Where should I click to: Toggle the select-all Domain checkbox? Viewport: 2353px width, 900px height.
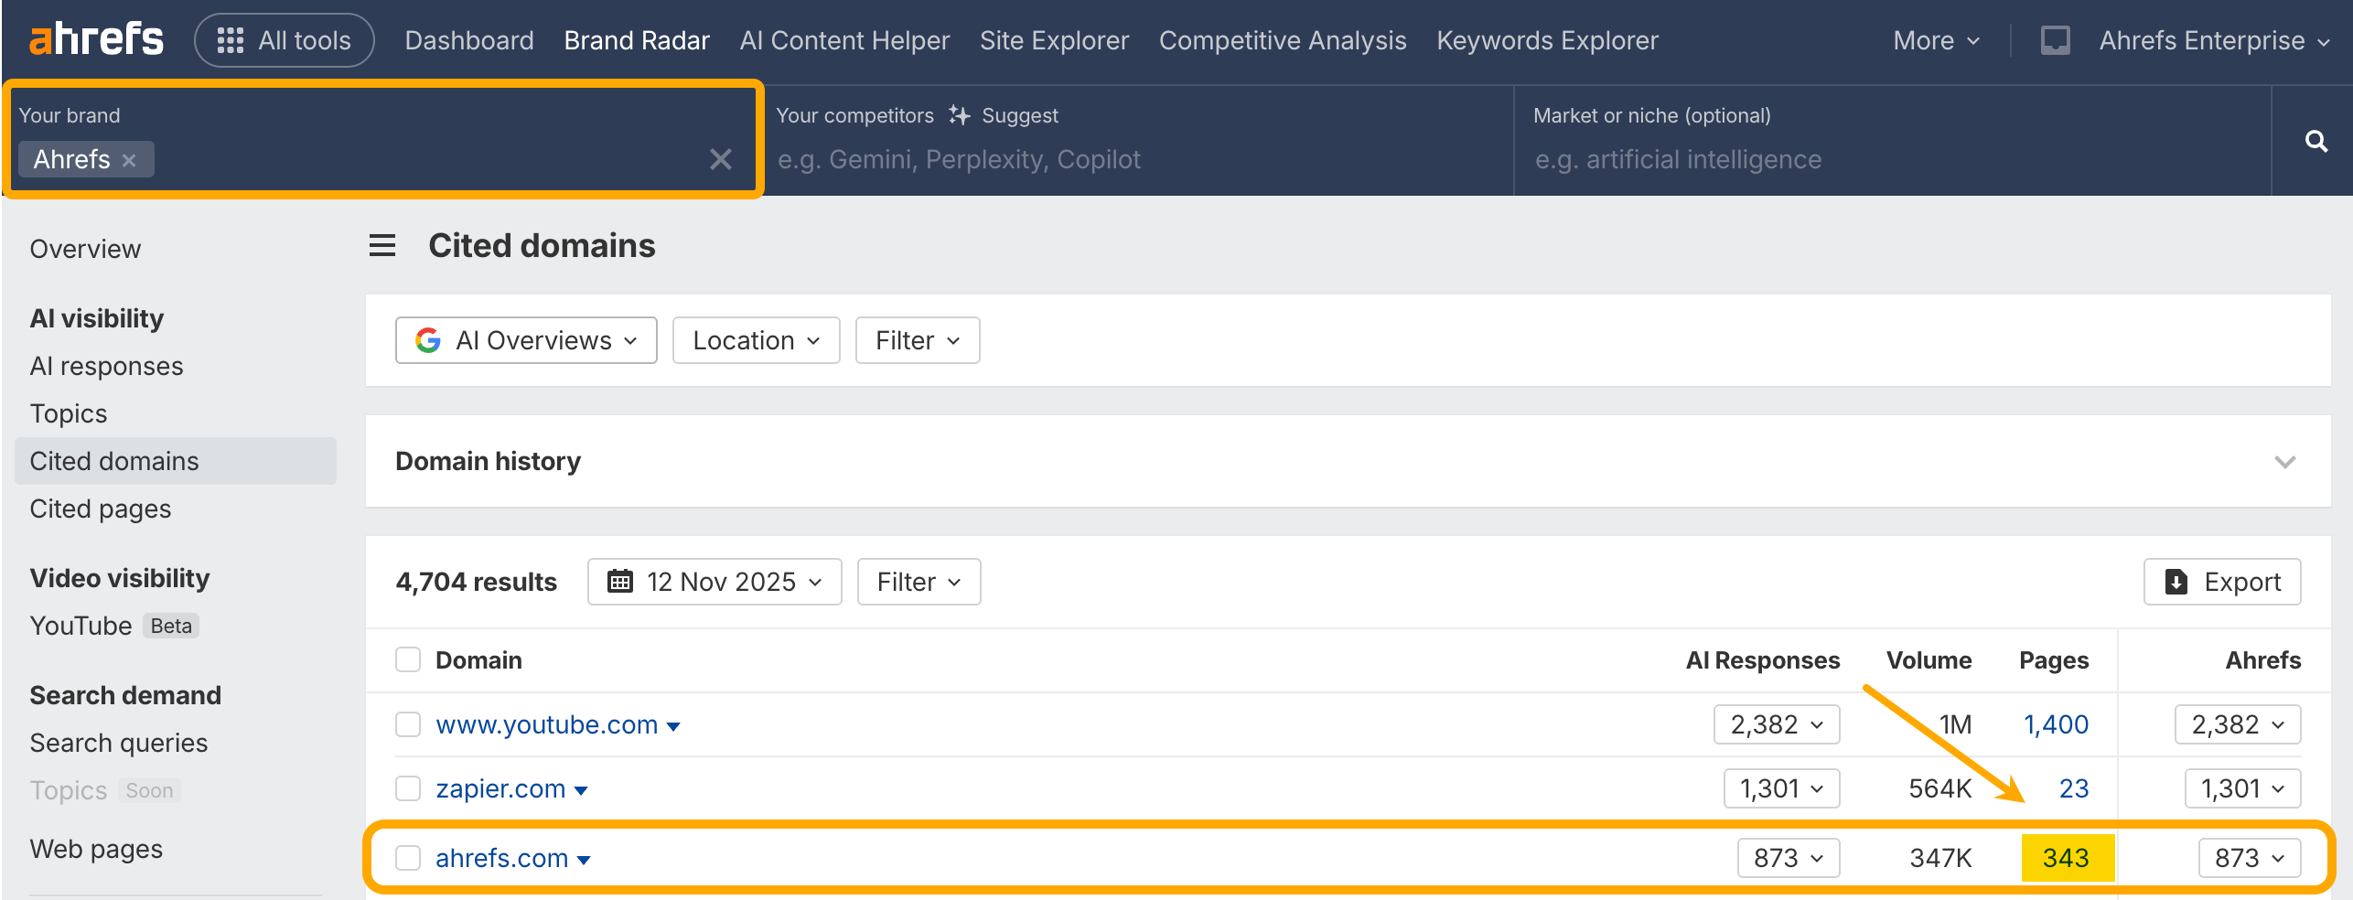pos(408,659)
